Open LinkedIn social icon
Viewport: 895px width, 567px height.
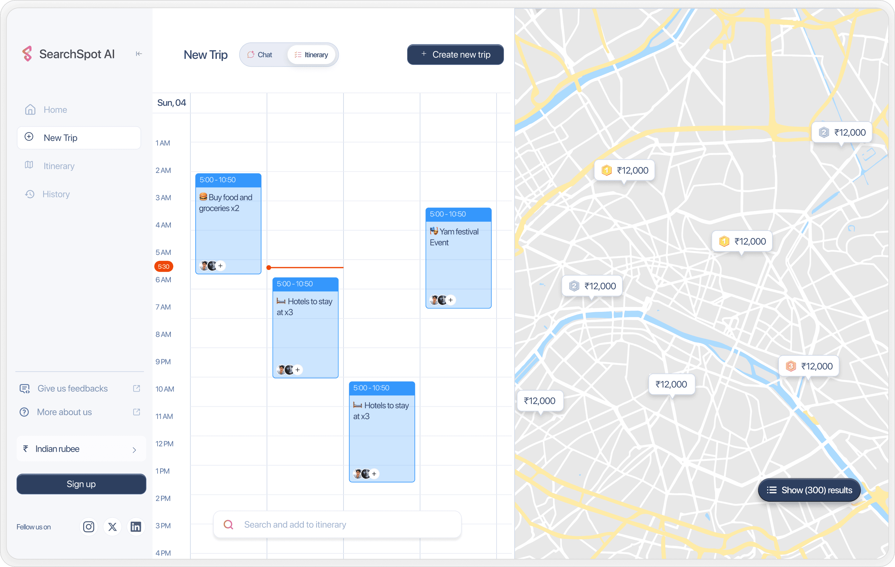[x=136, y=526]
